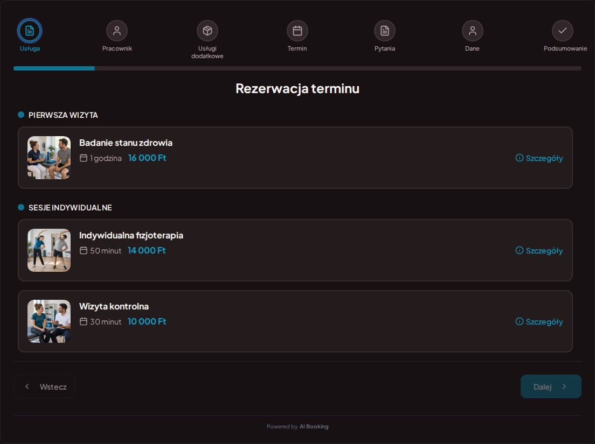The width and height of the screenshot is (595, 444).
Task: Click the SESJE INDYWIDUALNE section heading
Action: coord(70,208)
